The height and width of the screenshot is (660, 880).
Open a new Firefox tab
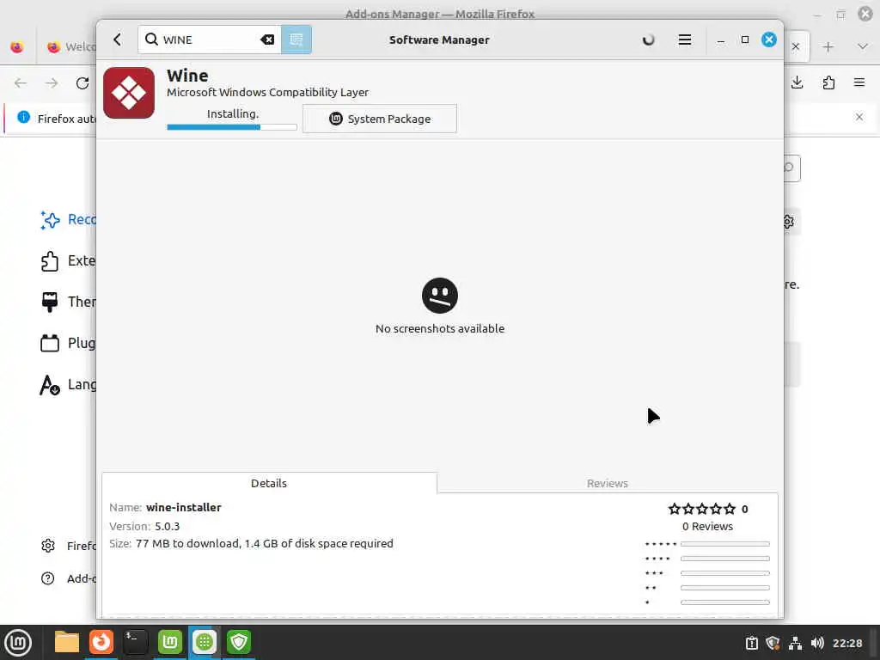828,47
